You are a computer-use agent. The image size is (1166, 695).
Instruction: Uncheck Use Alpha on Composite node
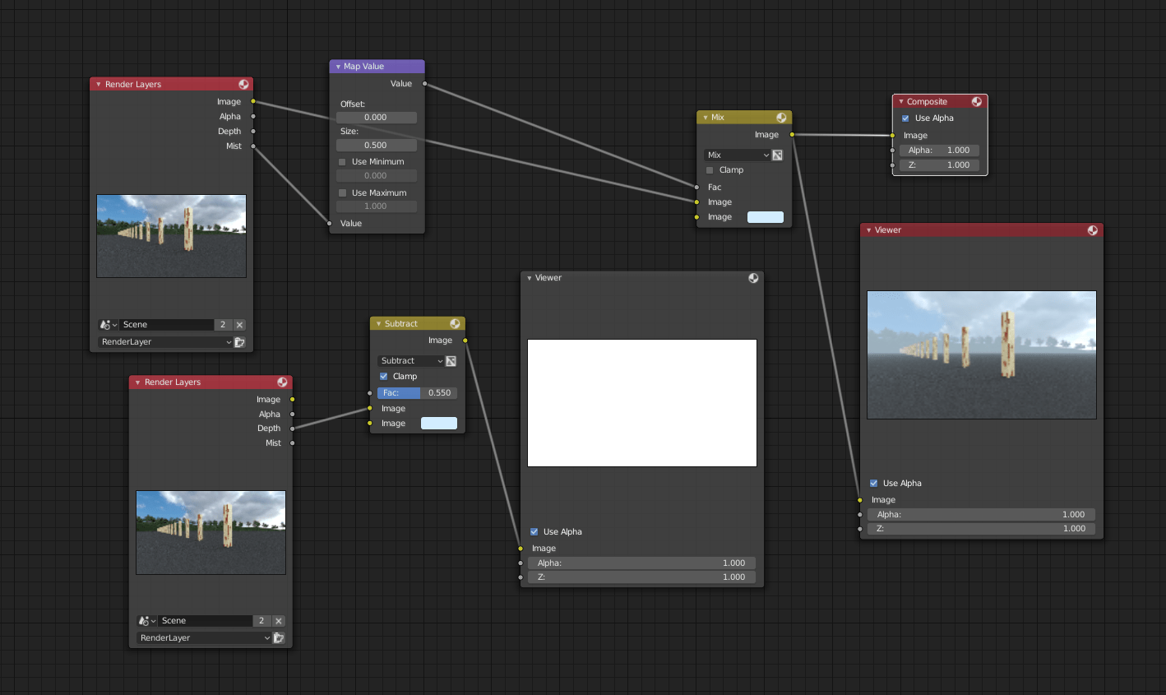pyautogui.click(x=905, y=118)
